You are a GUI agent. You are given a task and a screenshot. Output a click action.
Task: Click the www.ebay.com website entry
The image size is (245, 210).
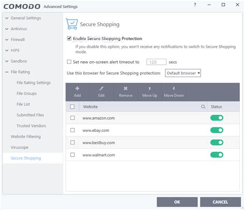(x=96, y=130)
